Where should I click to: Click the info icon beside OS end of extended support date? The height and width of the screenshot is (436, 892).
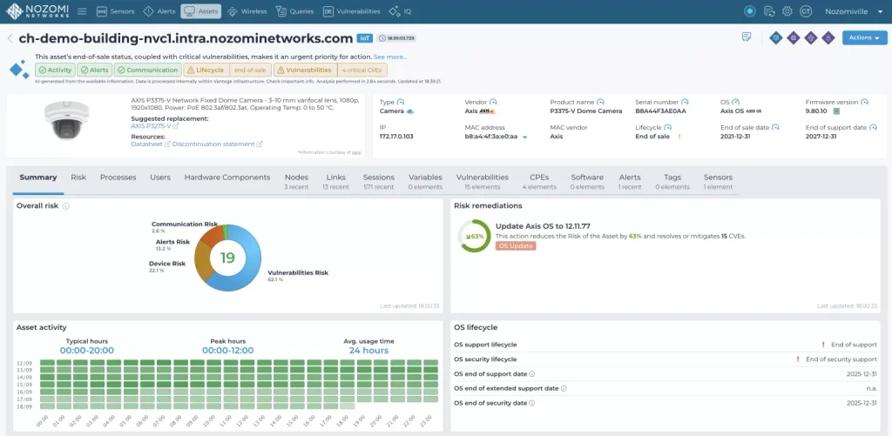pos(564,389)
